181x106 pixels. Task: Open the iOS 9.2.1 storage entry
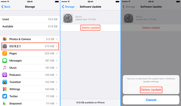coord(30,46)
